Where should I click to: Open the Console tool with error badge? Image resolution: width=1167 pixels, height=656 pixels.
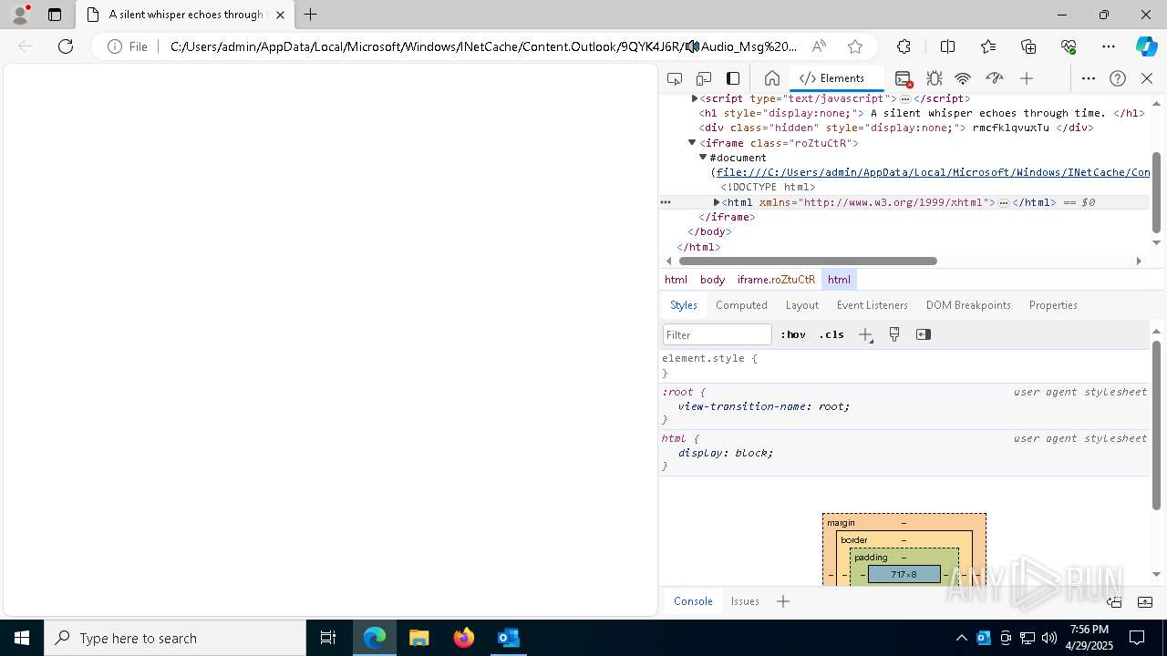click(x=904, y=78)
